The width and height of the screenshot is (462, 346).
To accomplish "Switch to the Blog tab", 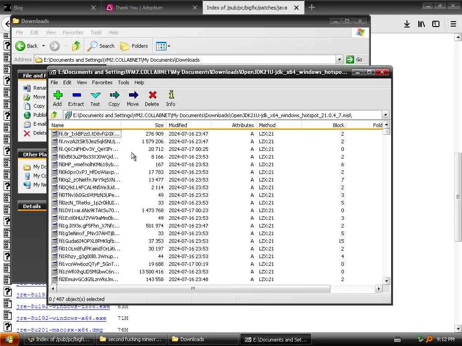I will [50, 8].
